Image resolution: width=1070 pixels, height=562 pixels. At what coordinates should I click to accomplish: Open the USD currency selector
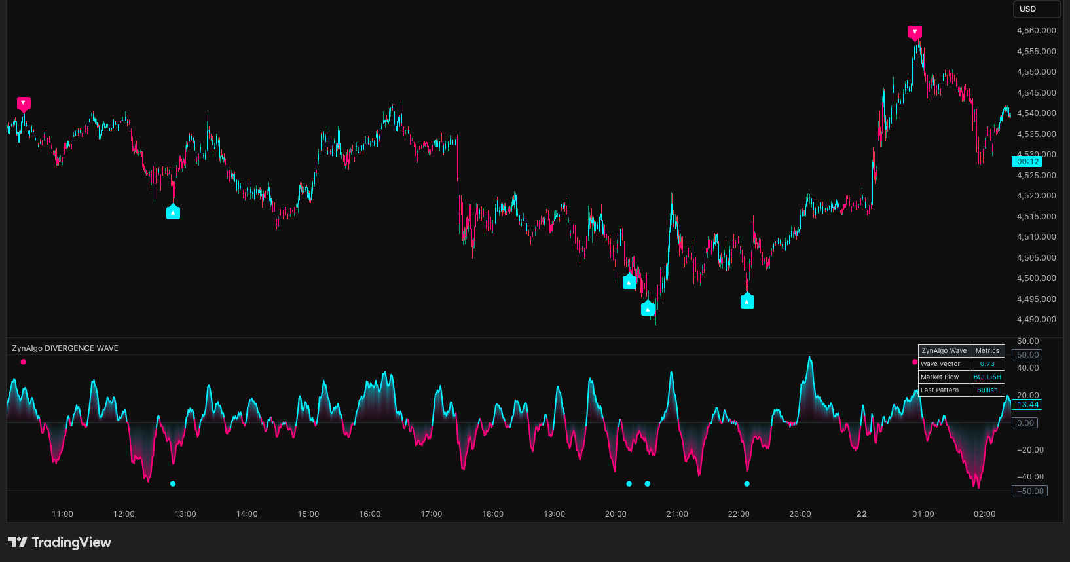1037,9
